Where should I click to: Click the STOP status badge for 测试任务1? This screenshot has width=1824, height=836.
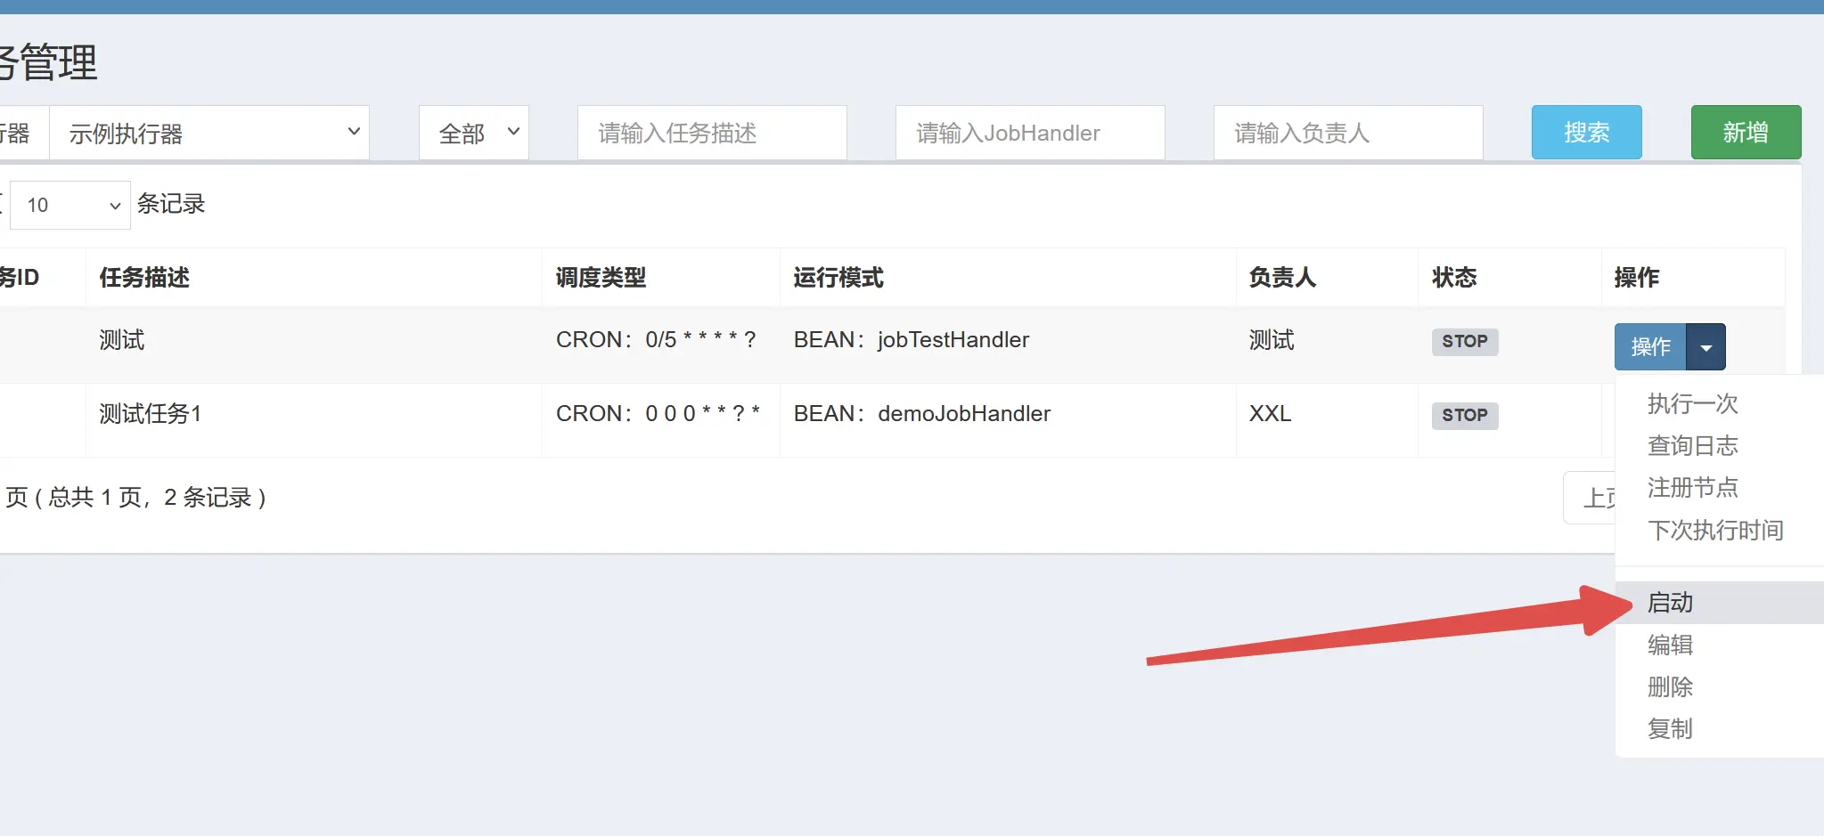coord(1465,416)
